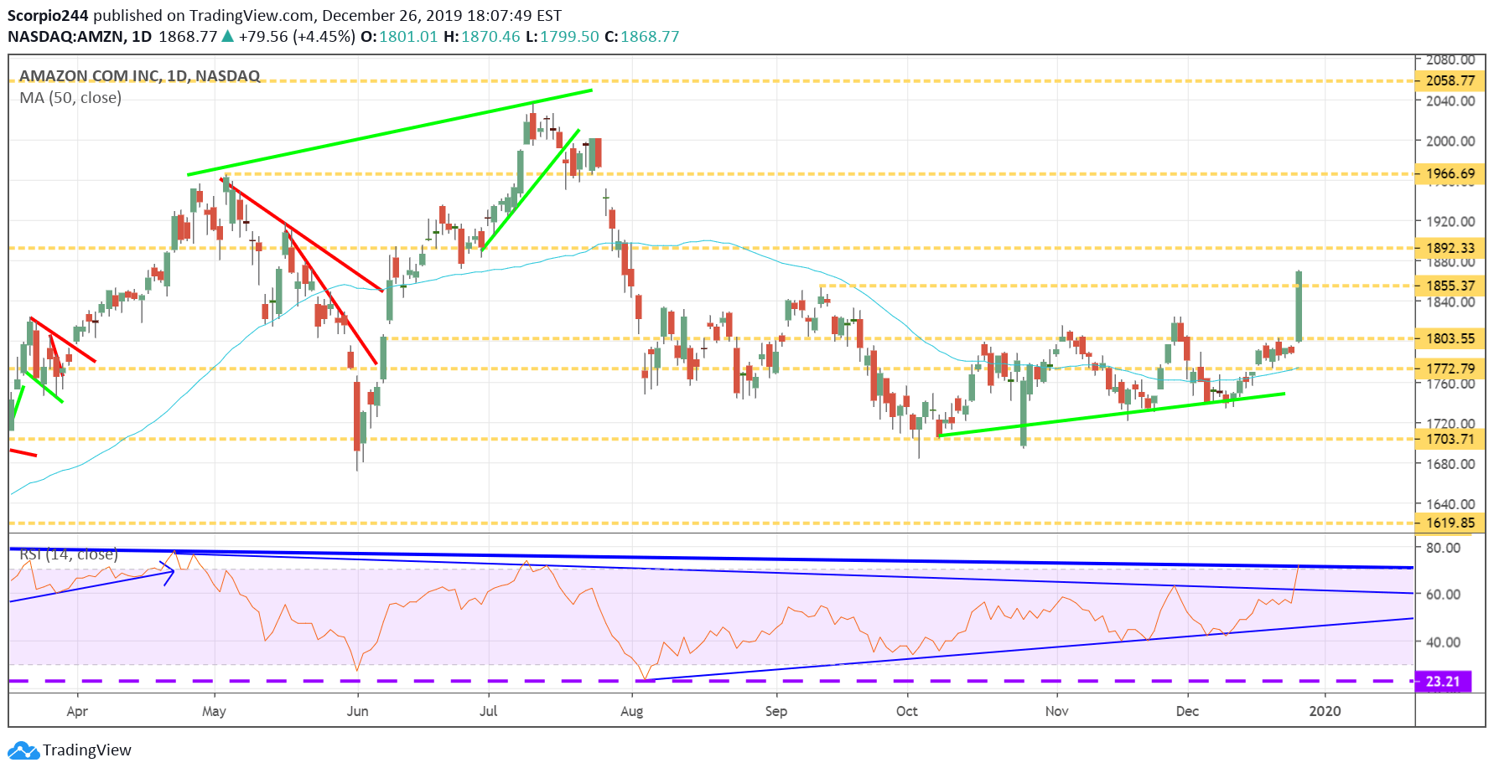Select the 1803.55 price level label
The height and width of the screenshot is (773, 1494).
tap(1450, 339)
